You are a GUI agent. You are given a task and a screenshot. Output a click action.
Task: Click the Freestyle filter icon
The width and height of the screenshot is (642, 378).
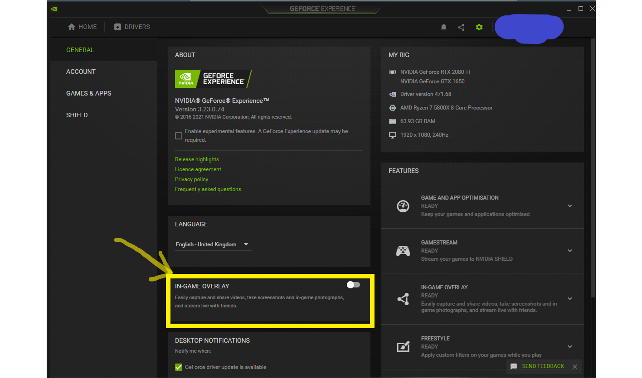click(x=403, y=347)
